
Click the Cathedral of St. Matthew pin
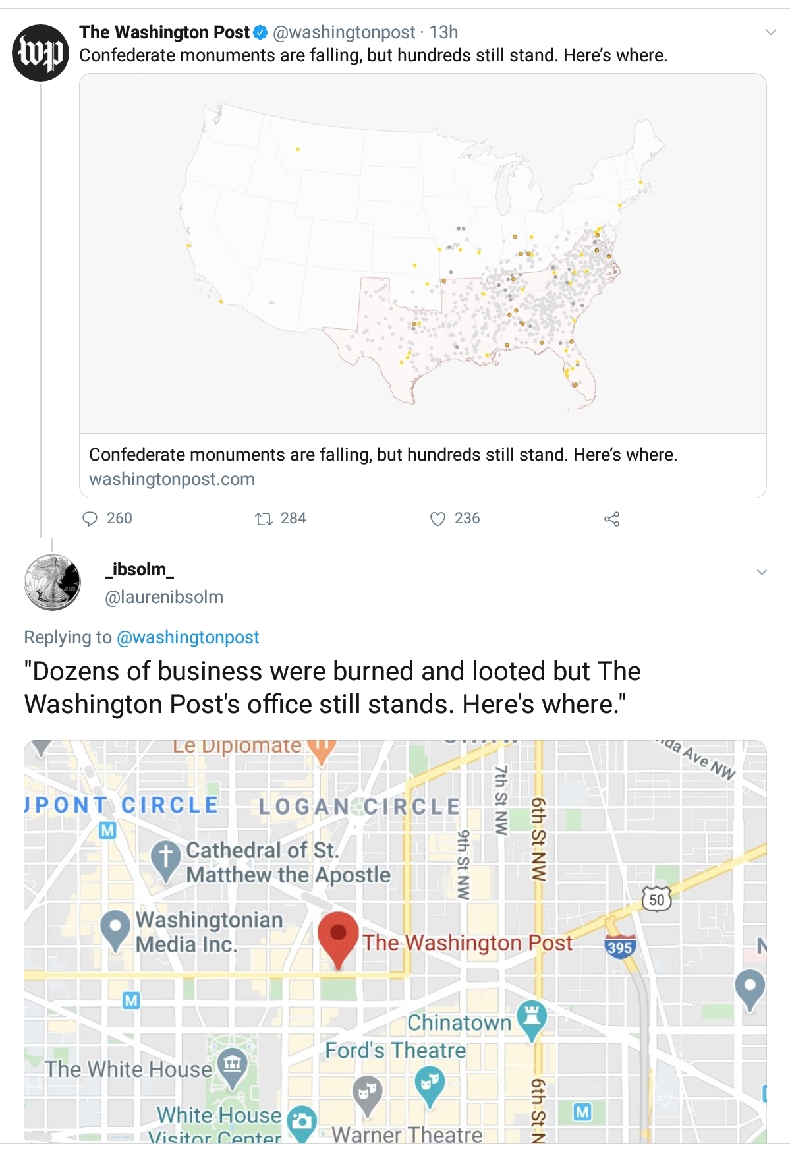point(165,859)
